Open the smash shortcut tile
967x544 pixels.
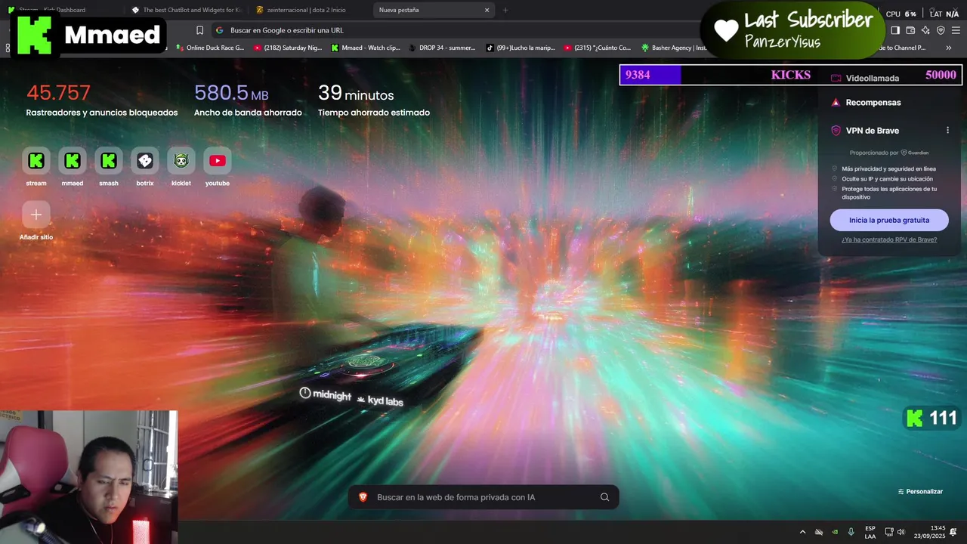(109, 160)
